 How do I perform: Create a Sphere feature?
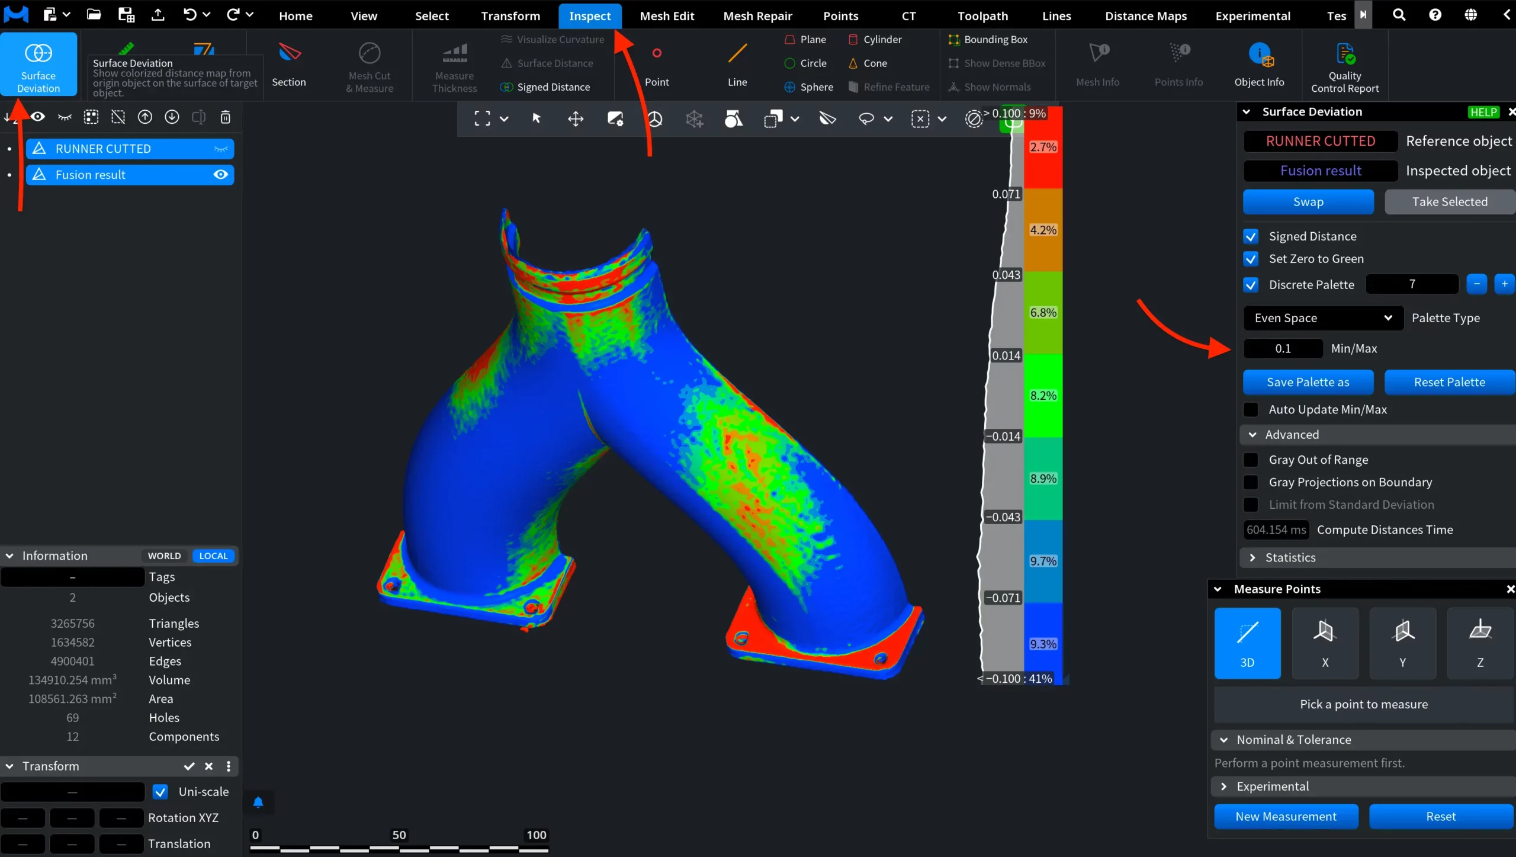pos(809,87)
